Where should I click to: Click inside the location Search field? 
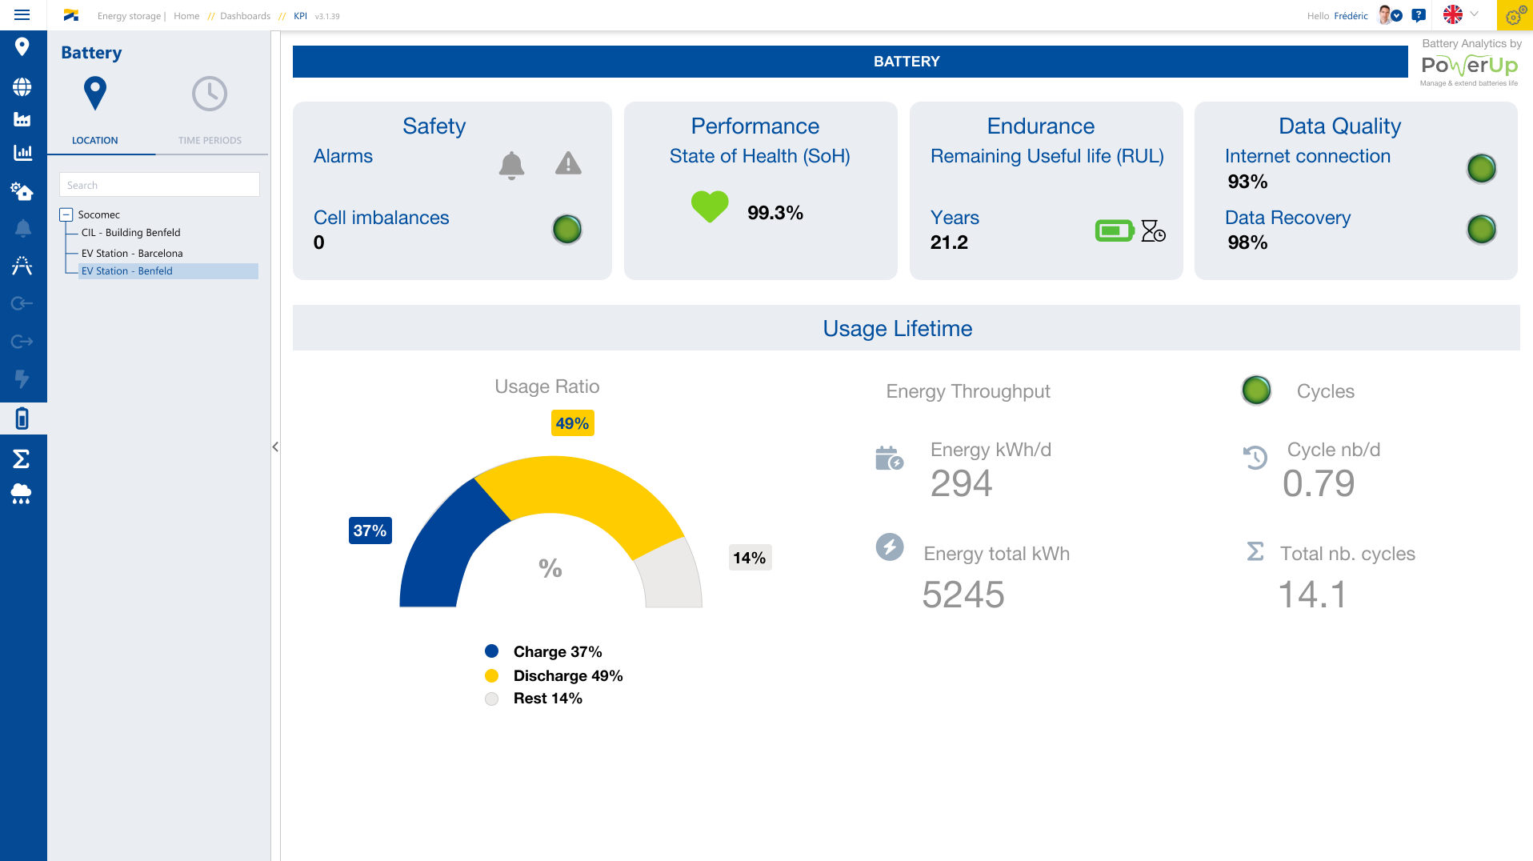158,184
